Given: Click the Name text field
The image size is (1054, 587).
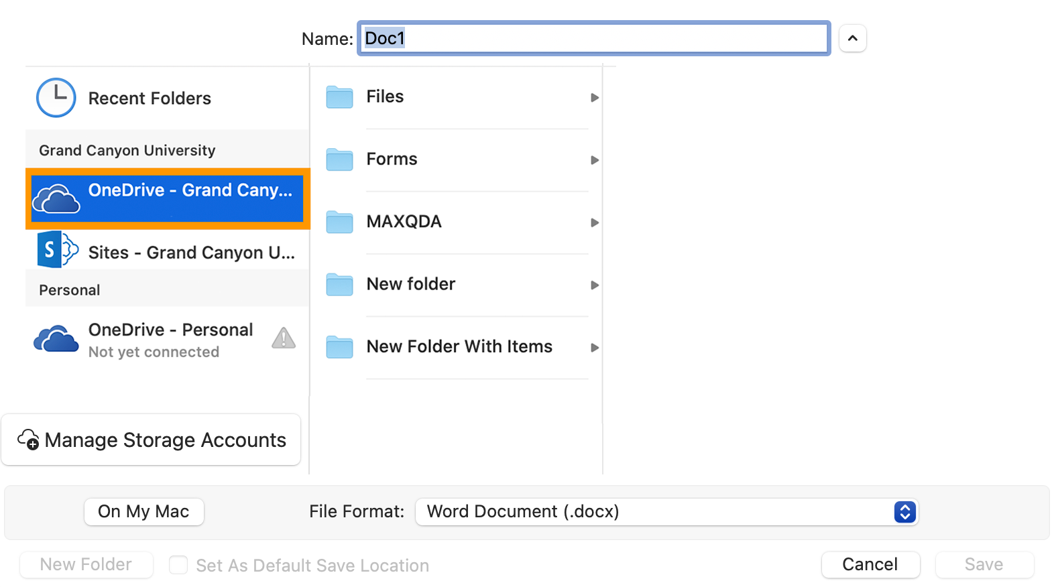Looking at the screenshot, I should (593, 38).
